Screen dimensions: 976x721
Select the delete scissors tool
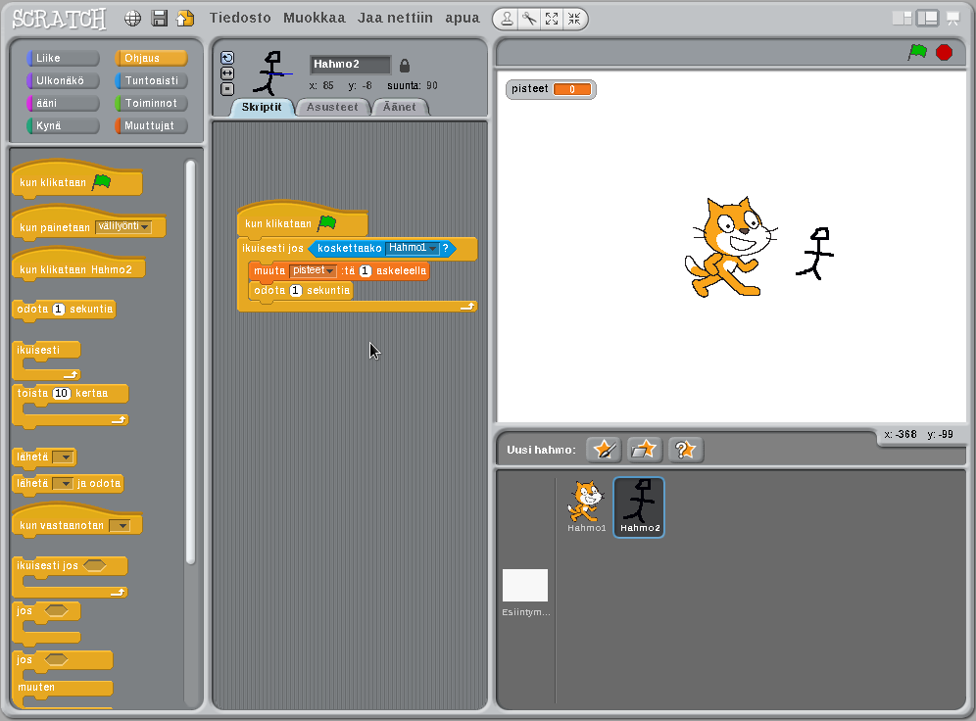coord(530,20)
